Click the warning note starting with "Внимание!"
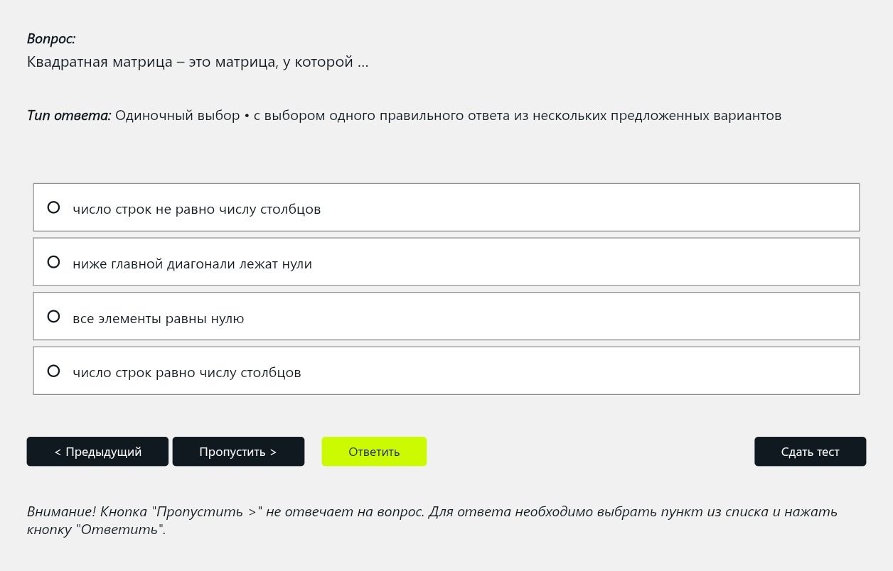 pos(432,520)
